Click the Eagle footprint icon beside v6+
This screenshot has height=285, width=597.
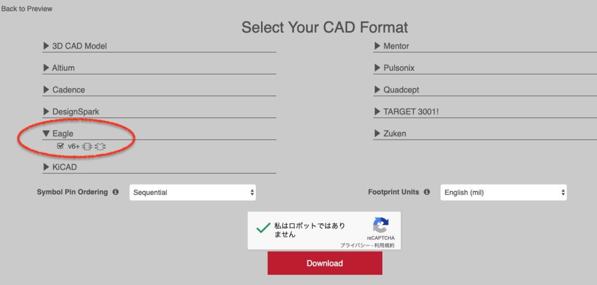(x=100, y=146)
